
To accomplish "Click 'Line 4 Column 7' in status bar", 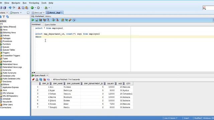I will (171, 118).
